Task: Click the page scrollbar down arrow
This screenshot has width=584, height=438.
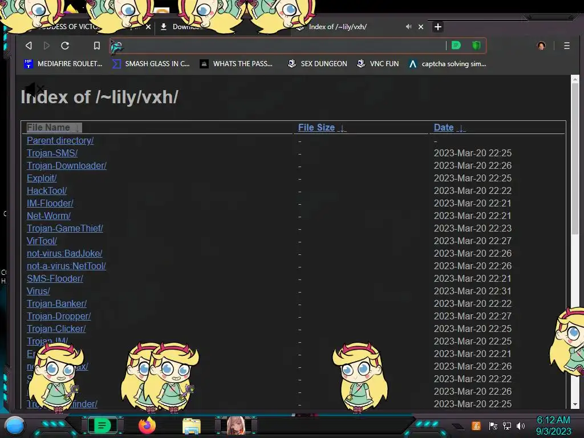Action: (575, 404)
